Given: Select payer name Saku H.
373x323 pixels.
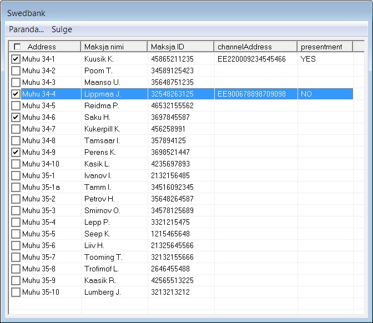Looking at the screenshot, I should pos(97,117).
